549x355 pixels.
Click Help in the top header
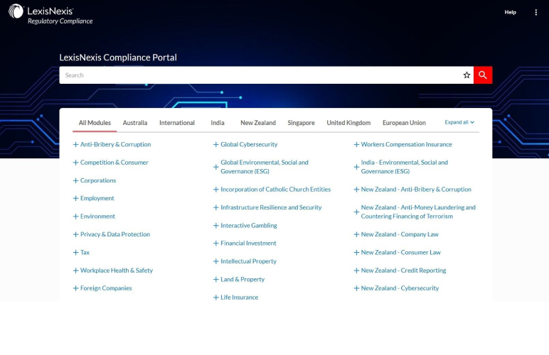(510, 12)
